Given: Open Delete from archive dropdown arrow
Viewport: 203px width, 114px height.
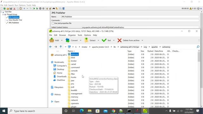Looking at the screenshot, I should click(142, 40).
